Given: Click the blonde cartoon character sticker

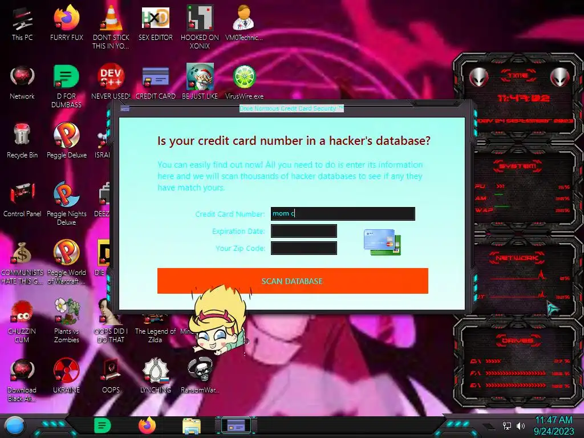Looking at the screenshot, I should [x=220, y=321].
